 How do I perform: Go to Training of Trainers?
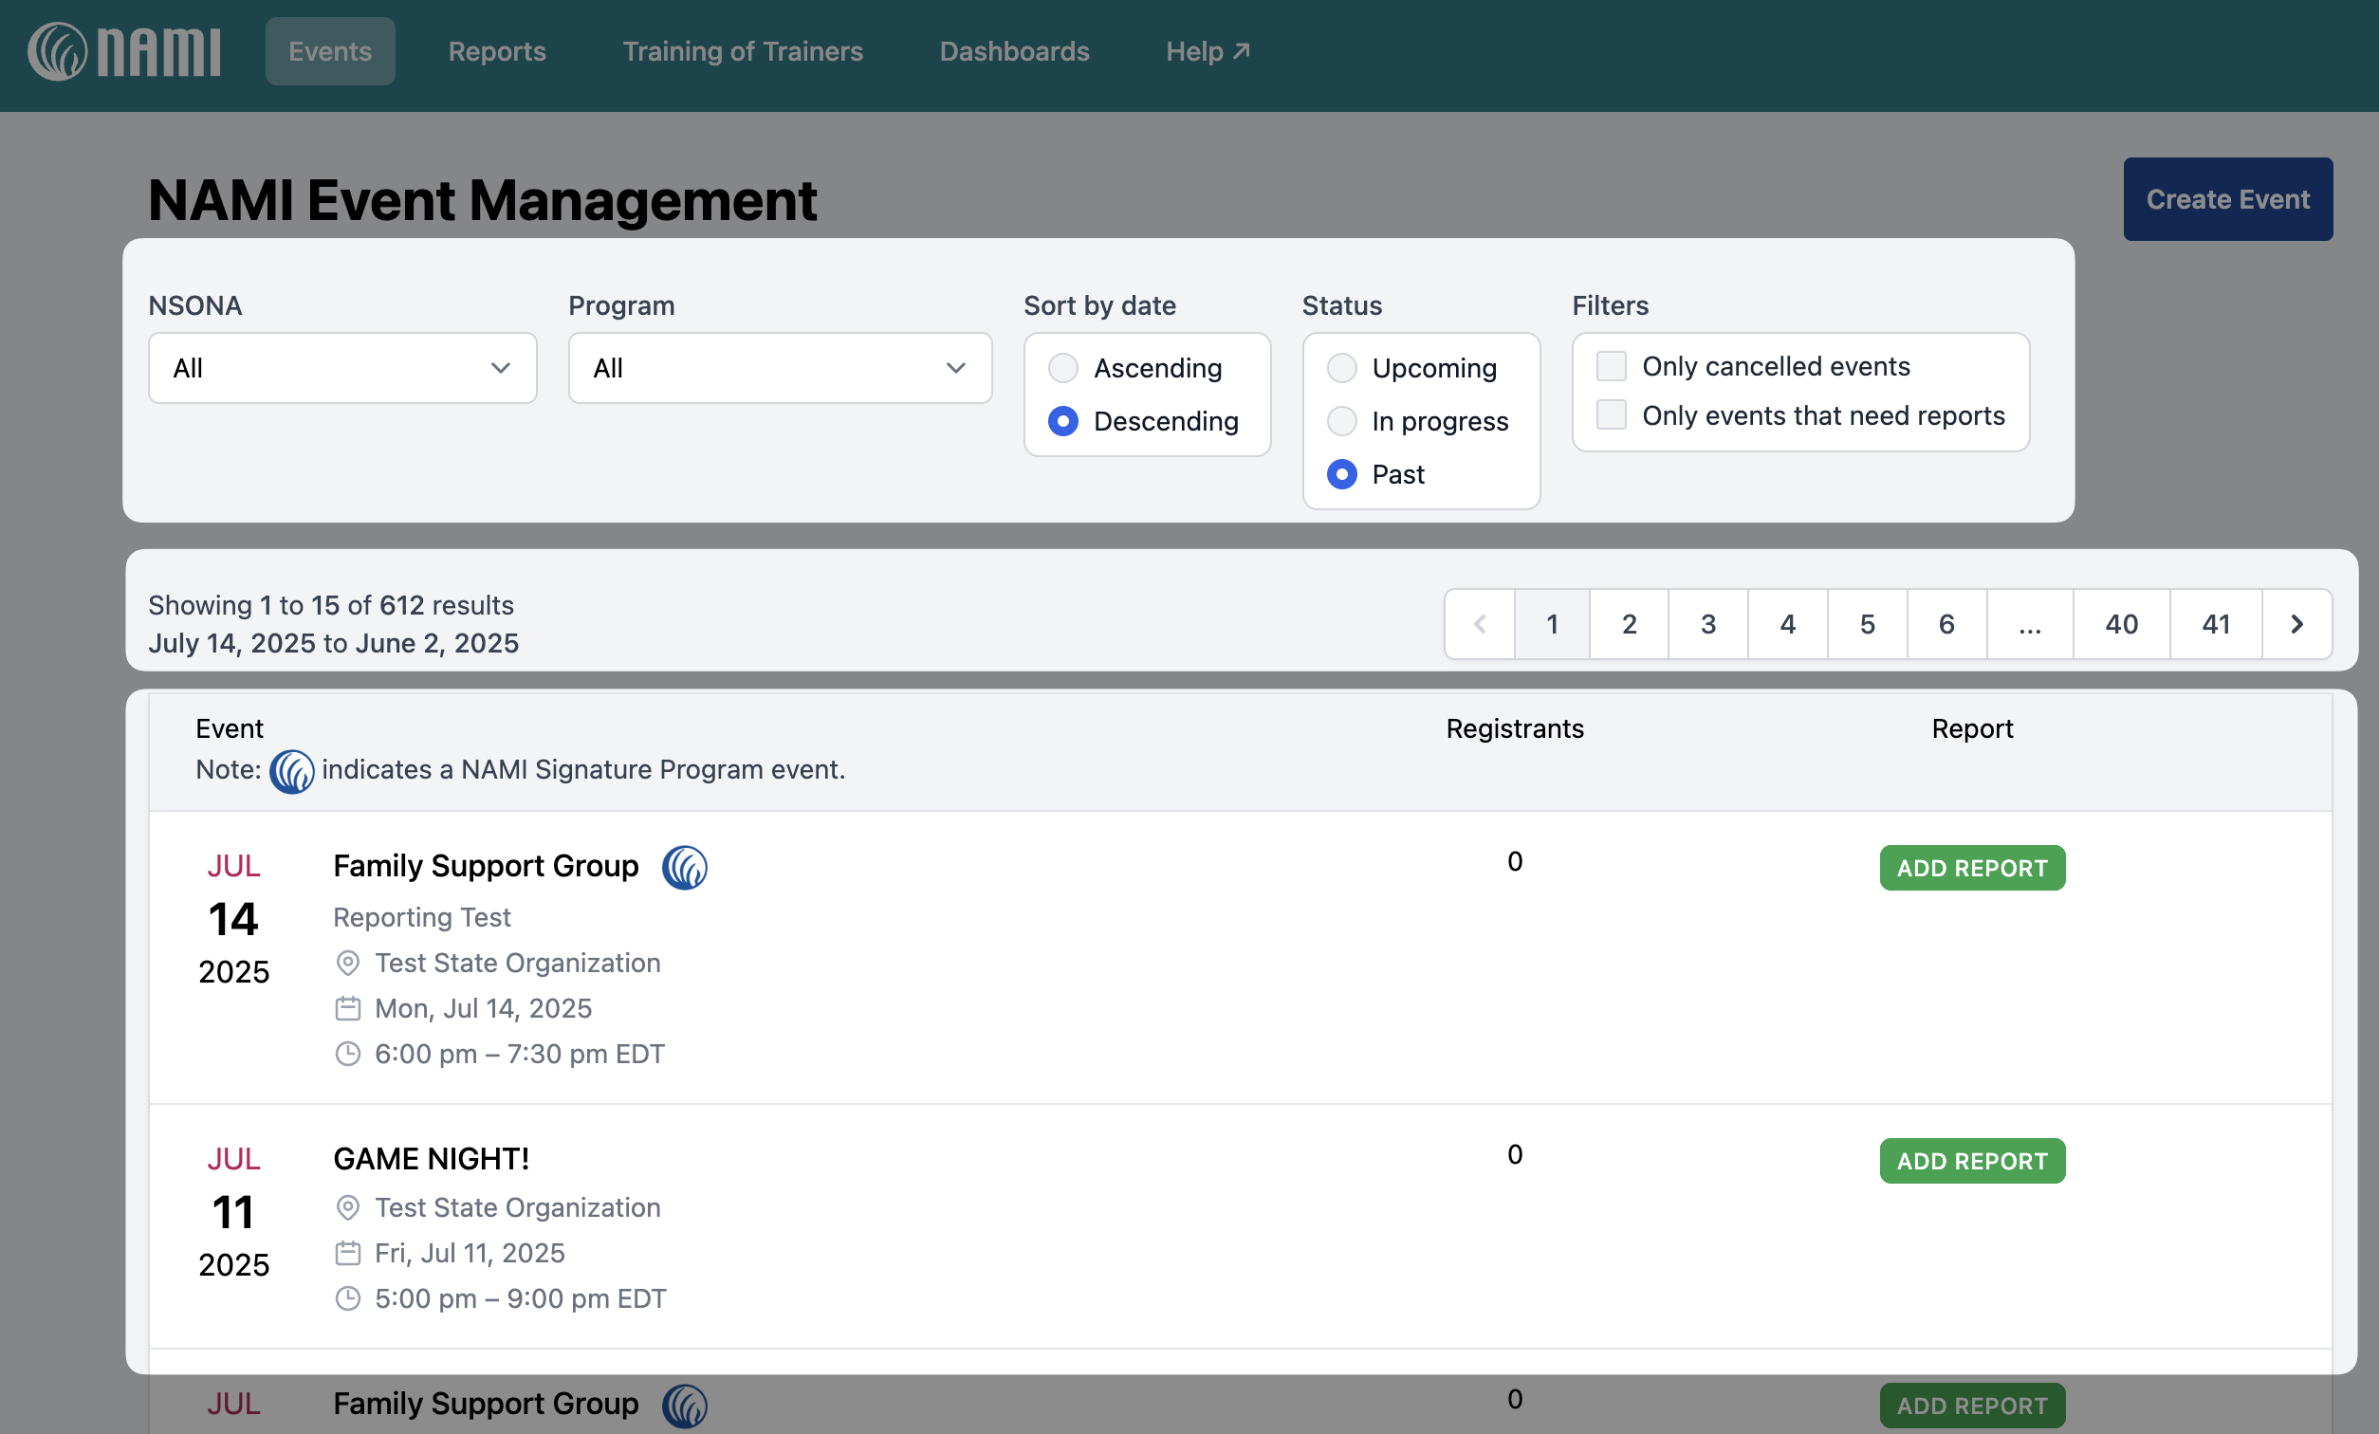tap(743, 51)
